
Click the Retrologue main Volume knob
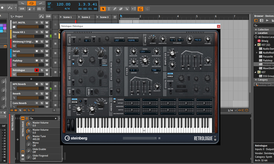point(208,40)
